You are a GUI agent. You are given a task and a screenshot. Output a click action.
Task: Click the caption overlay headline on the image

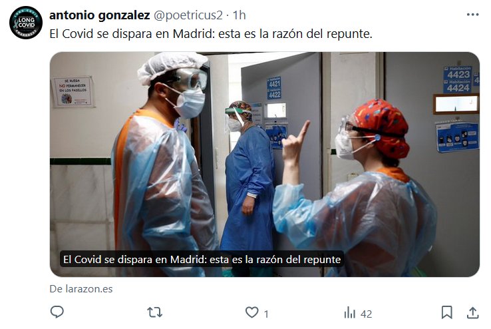tap(202, 260)
